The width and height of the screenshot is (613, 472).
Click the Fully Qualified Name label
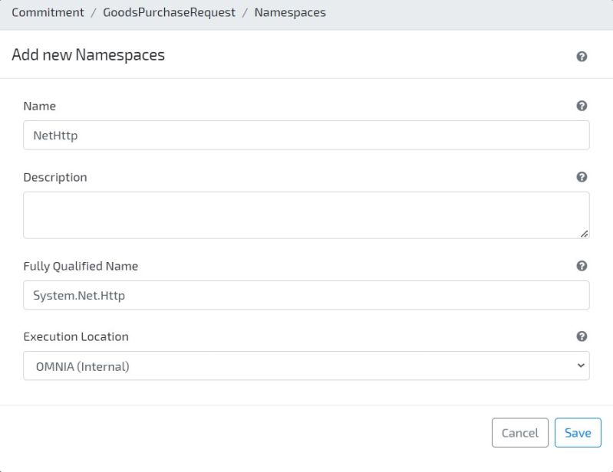click(81, 266)
